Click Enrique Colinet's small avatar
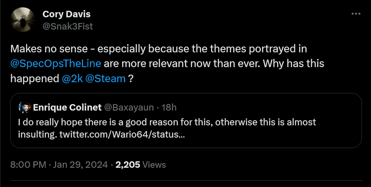371x187 pixels. (24, 107)
